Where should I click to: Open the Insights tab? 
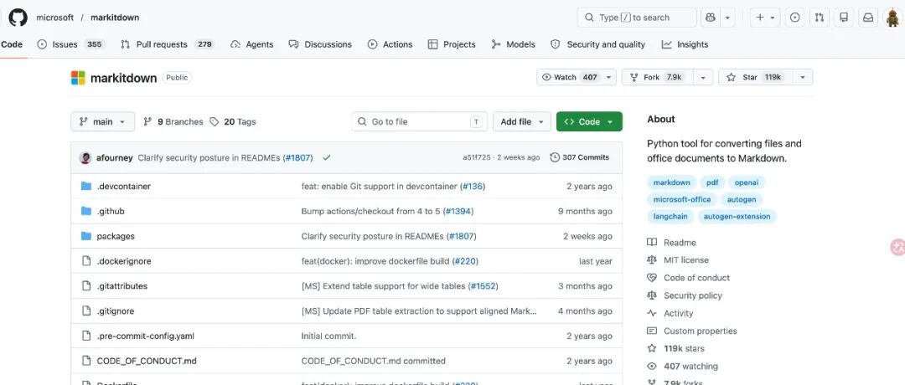(x=685, y=44)
